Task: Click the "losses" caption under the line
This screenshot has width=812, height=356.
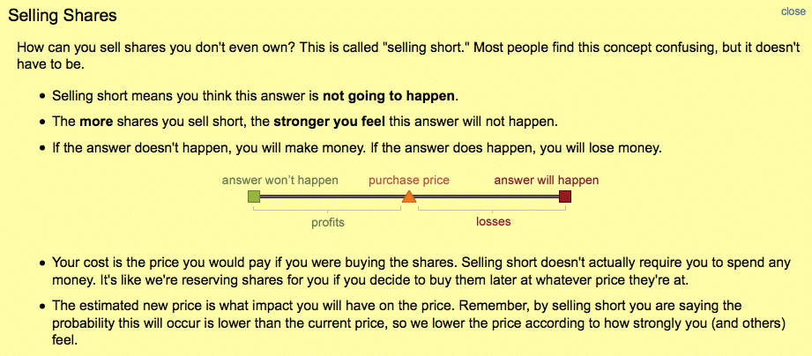Action: [x=494, y=222]
